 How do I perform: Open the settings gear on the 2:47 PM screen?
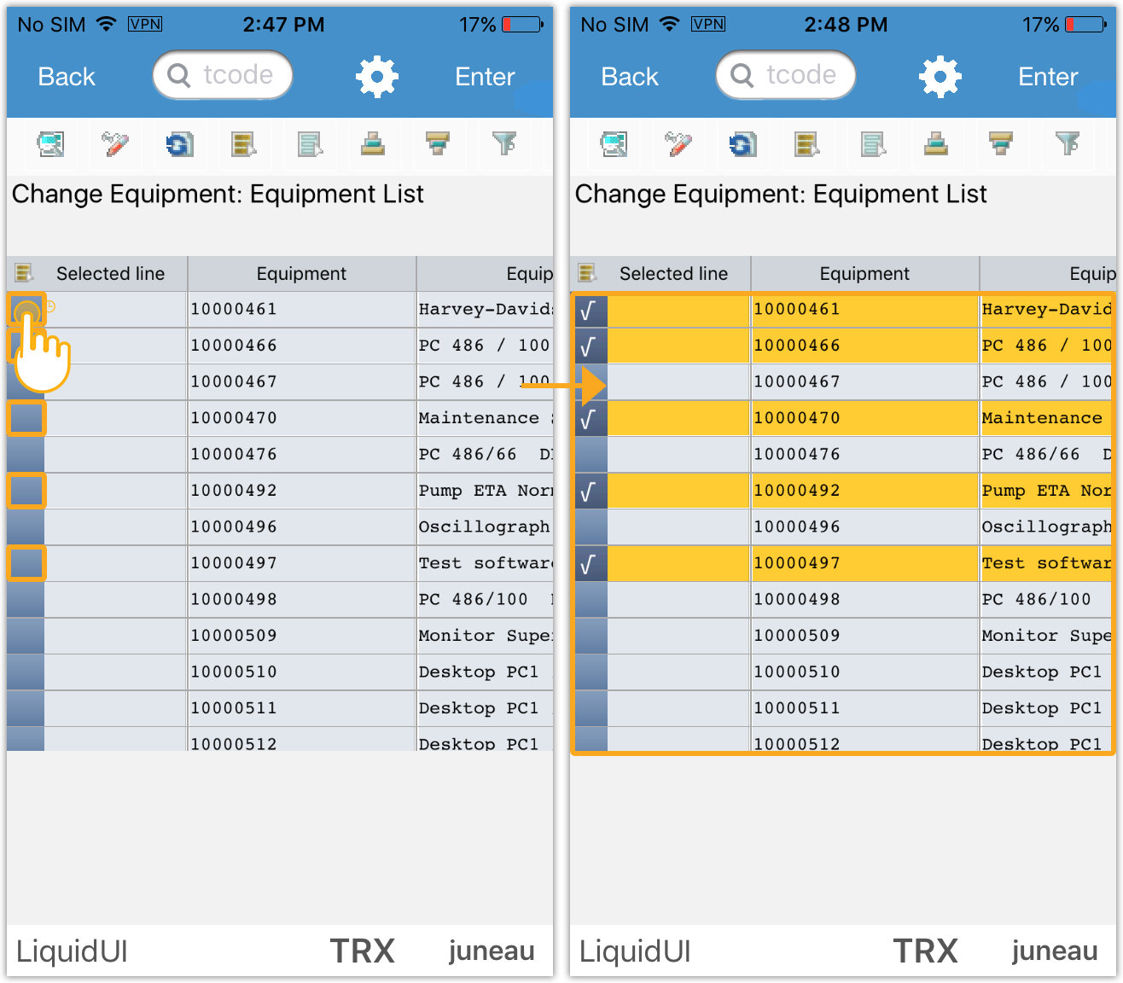376,77
